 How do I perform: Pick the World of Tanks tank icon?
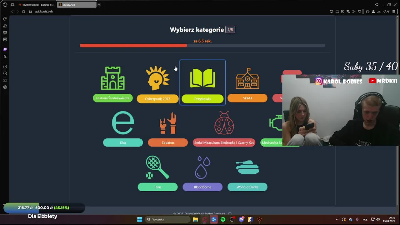(247, 167)
